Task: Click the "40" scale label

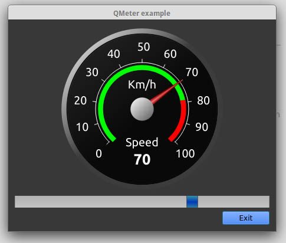Action: [x=114, y=54]
